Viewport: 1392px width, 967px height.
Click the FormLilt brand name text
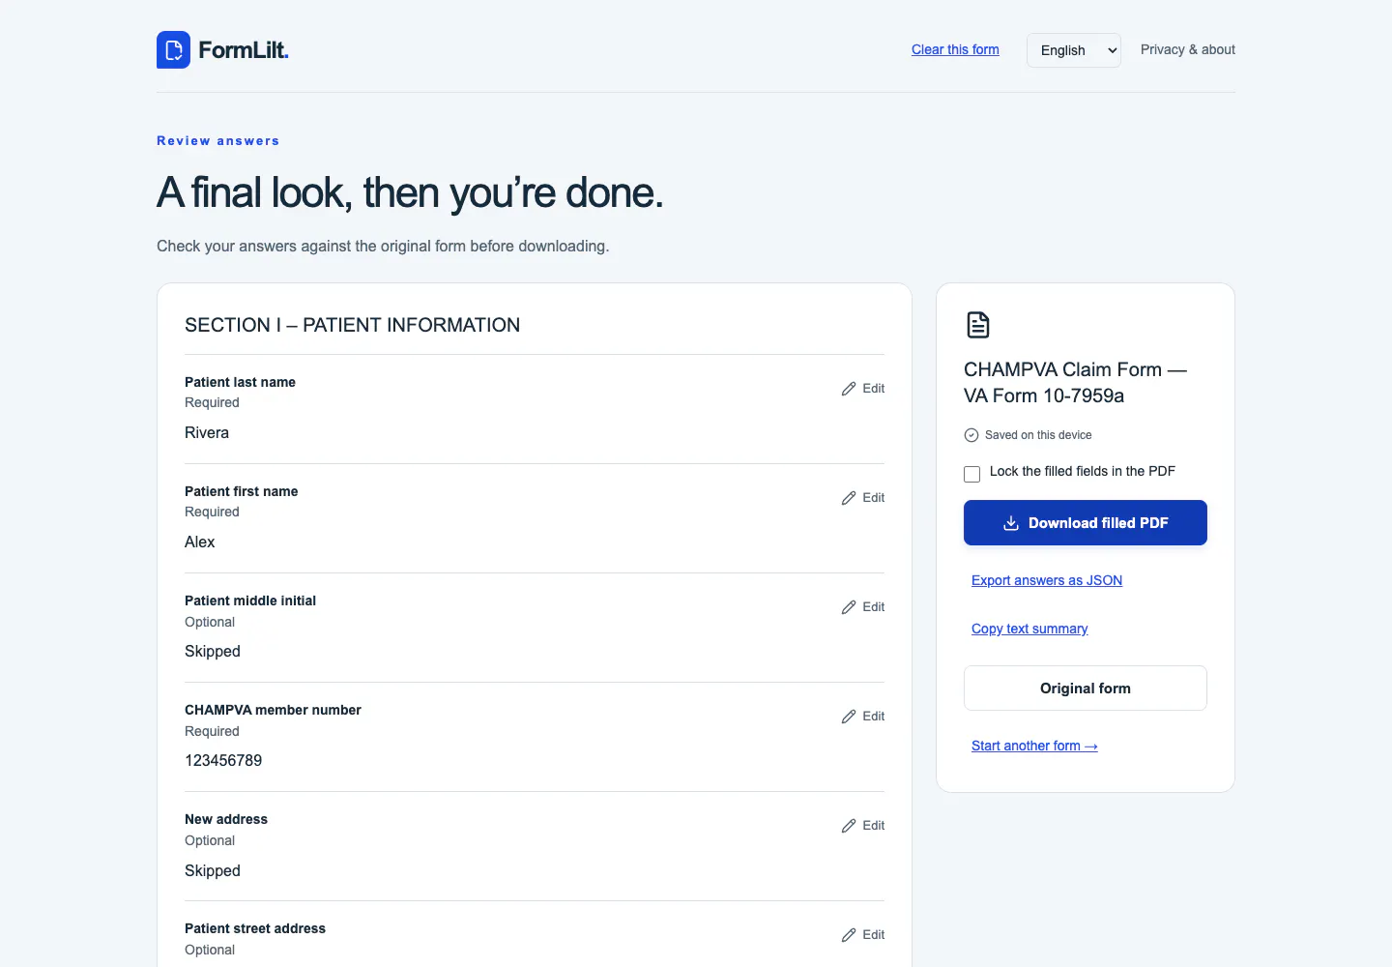click(x=244, y=50)
